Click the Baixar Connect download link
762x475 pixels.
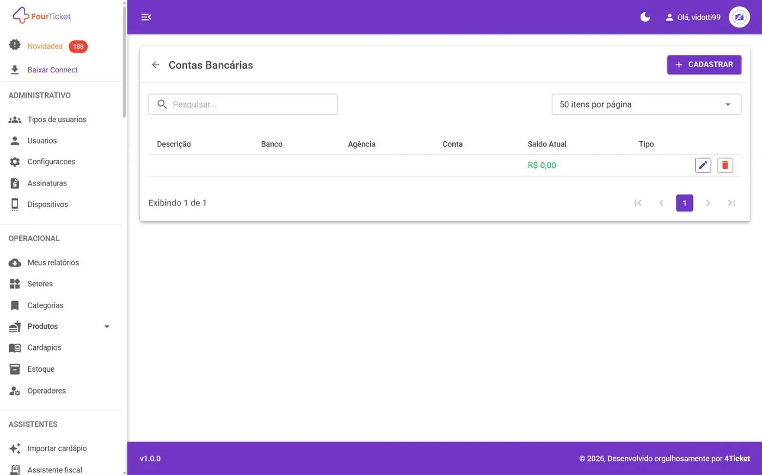52,70
